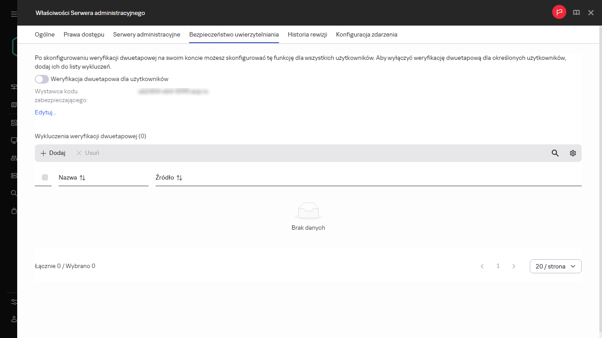Open the help book icon
This screenshot has height=338, width=602.
(576, 13)
